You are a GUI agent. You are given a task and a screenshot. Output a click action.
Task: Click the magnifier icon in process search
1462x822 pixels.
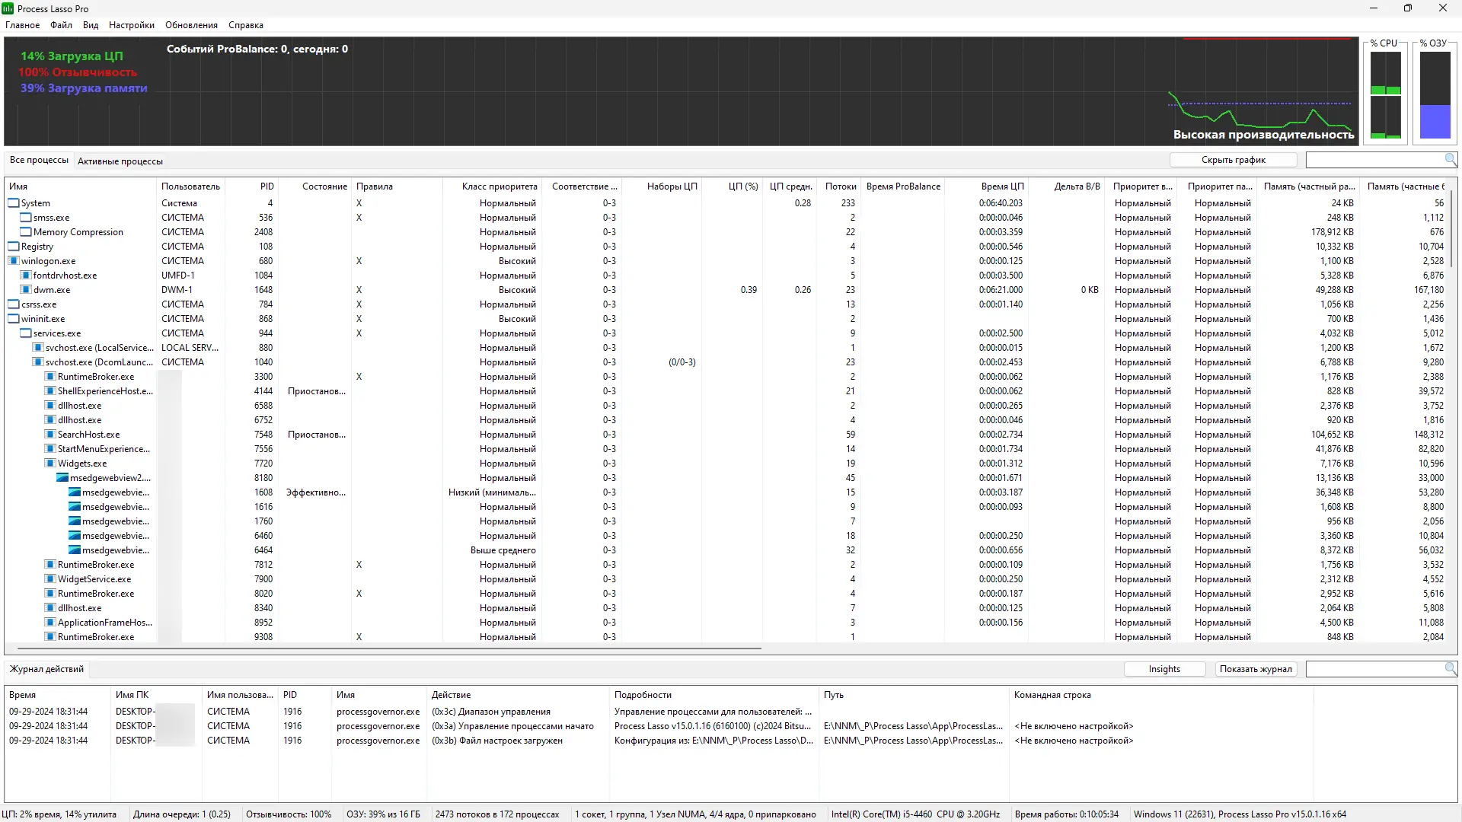pyautogui.click(x=1451, y=159)
